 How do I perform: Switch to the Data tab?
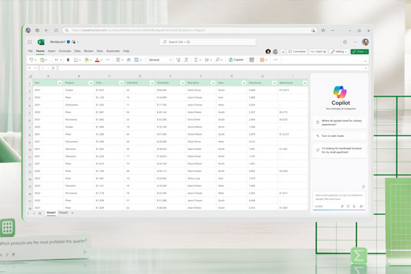pos(77,51)
